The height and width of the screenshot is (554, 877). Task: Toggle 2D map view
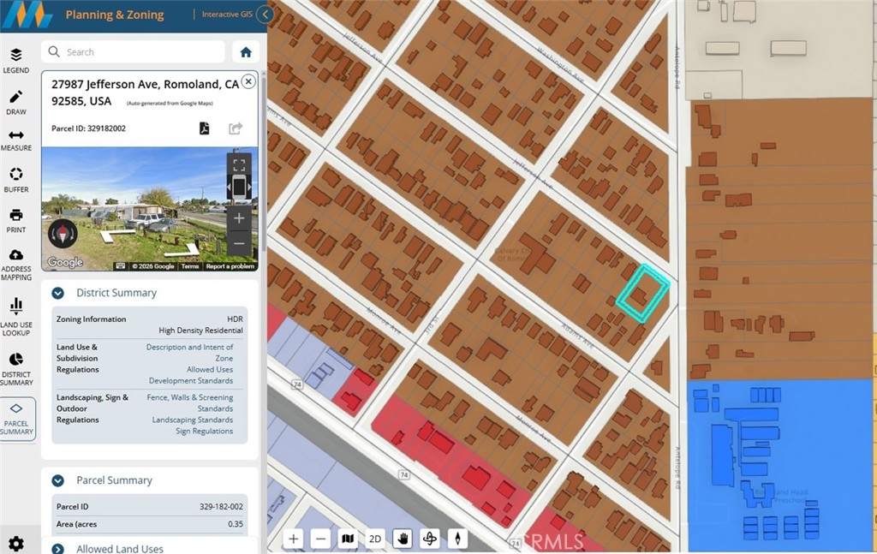[x=375, y=539]
